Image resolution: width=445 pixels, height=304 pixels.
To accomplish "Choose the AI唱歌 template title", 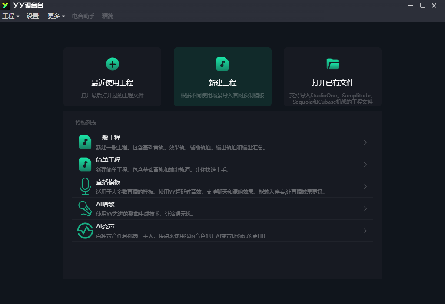I will [105, 204].
